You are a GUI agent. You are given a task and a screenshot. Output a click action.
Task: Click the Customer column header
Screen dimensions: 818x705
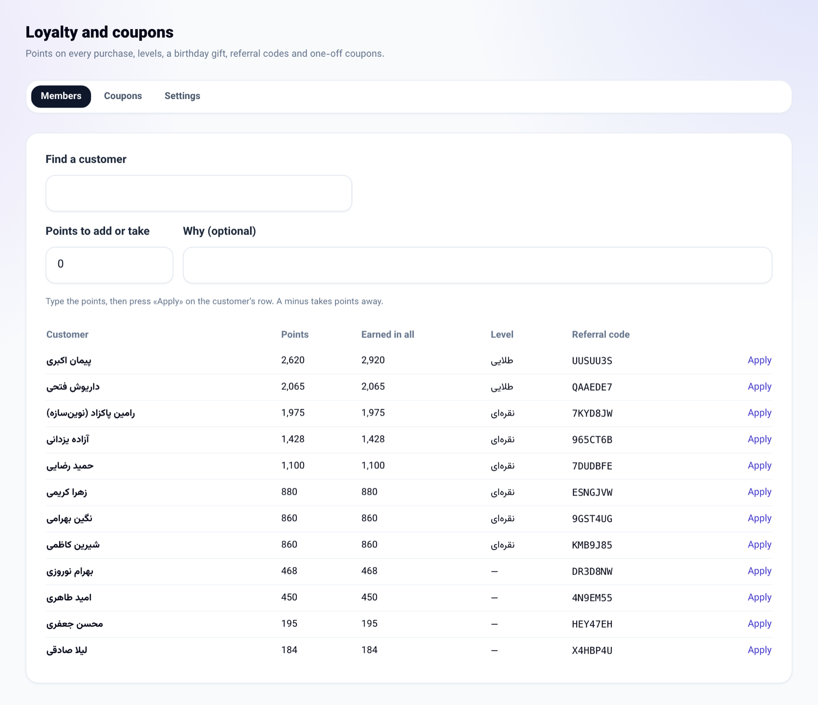pyautogui.click(x=67, y=335)
